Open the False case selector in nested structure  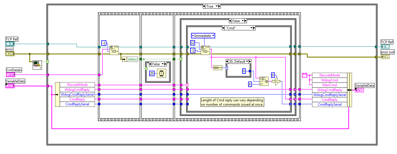(243, 21)
